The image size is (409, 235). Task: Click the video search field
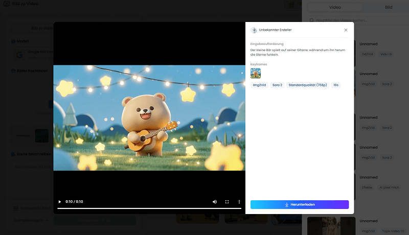358,20
